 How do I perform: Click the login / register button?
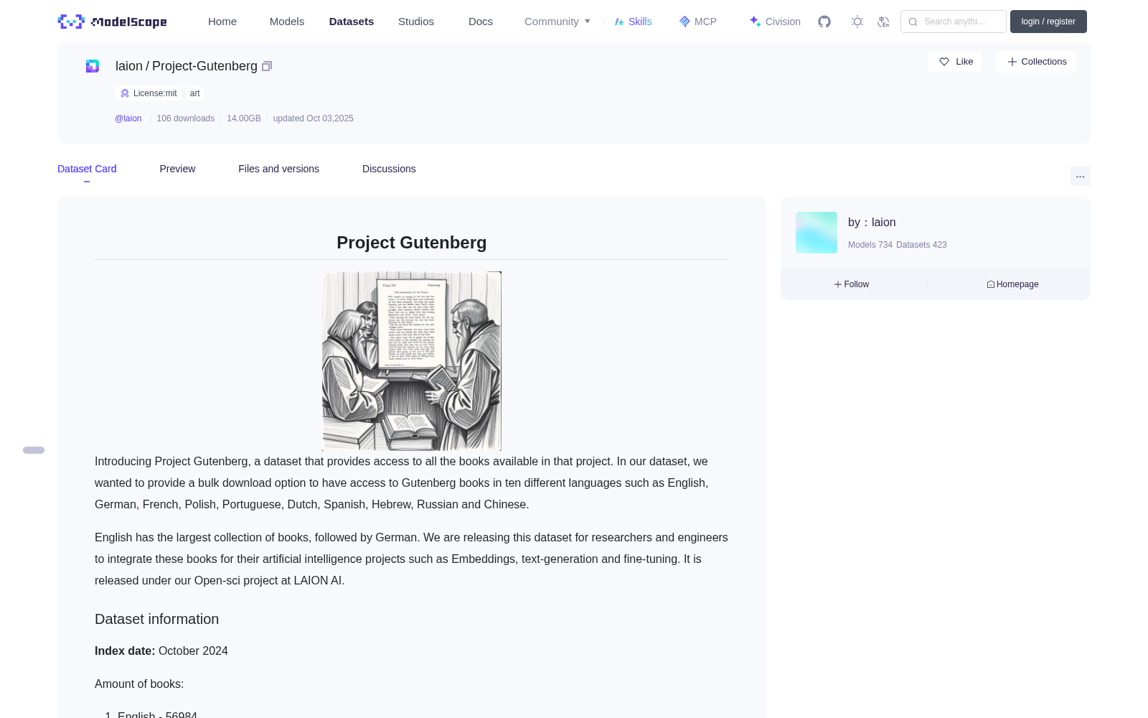click(1048, 22)
